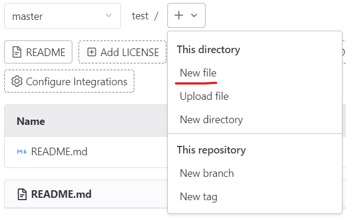This screenshot has width=346, height=220.
Task: Select New tag menu option
Action: pos(198,197)
